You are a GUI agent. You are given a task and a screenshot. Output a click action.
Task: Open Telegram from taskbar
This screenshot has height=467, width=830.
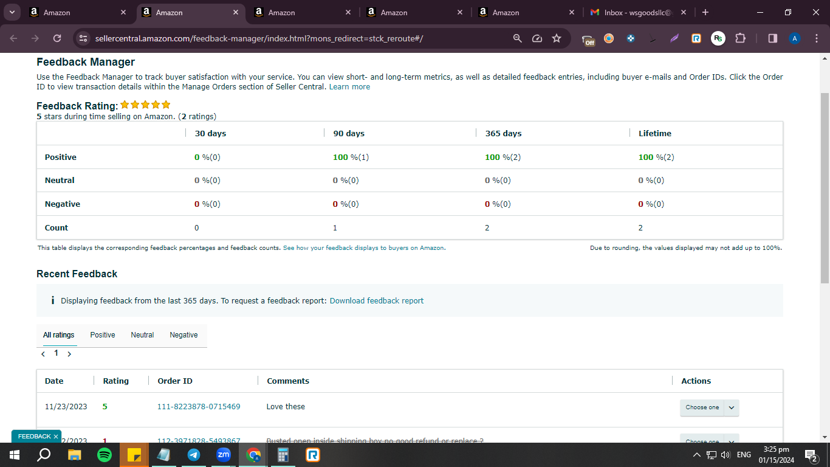click(194, 455)
